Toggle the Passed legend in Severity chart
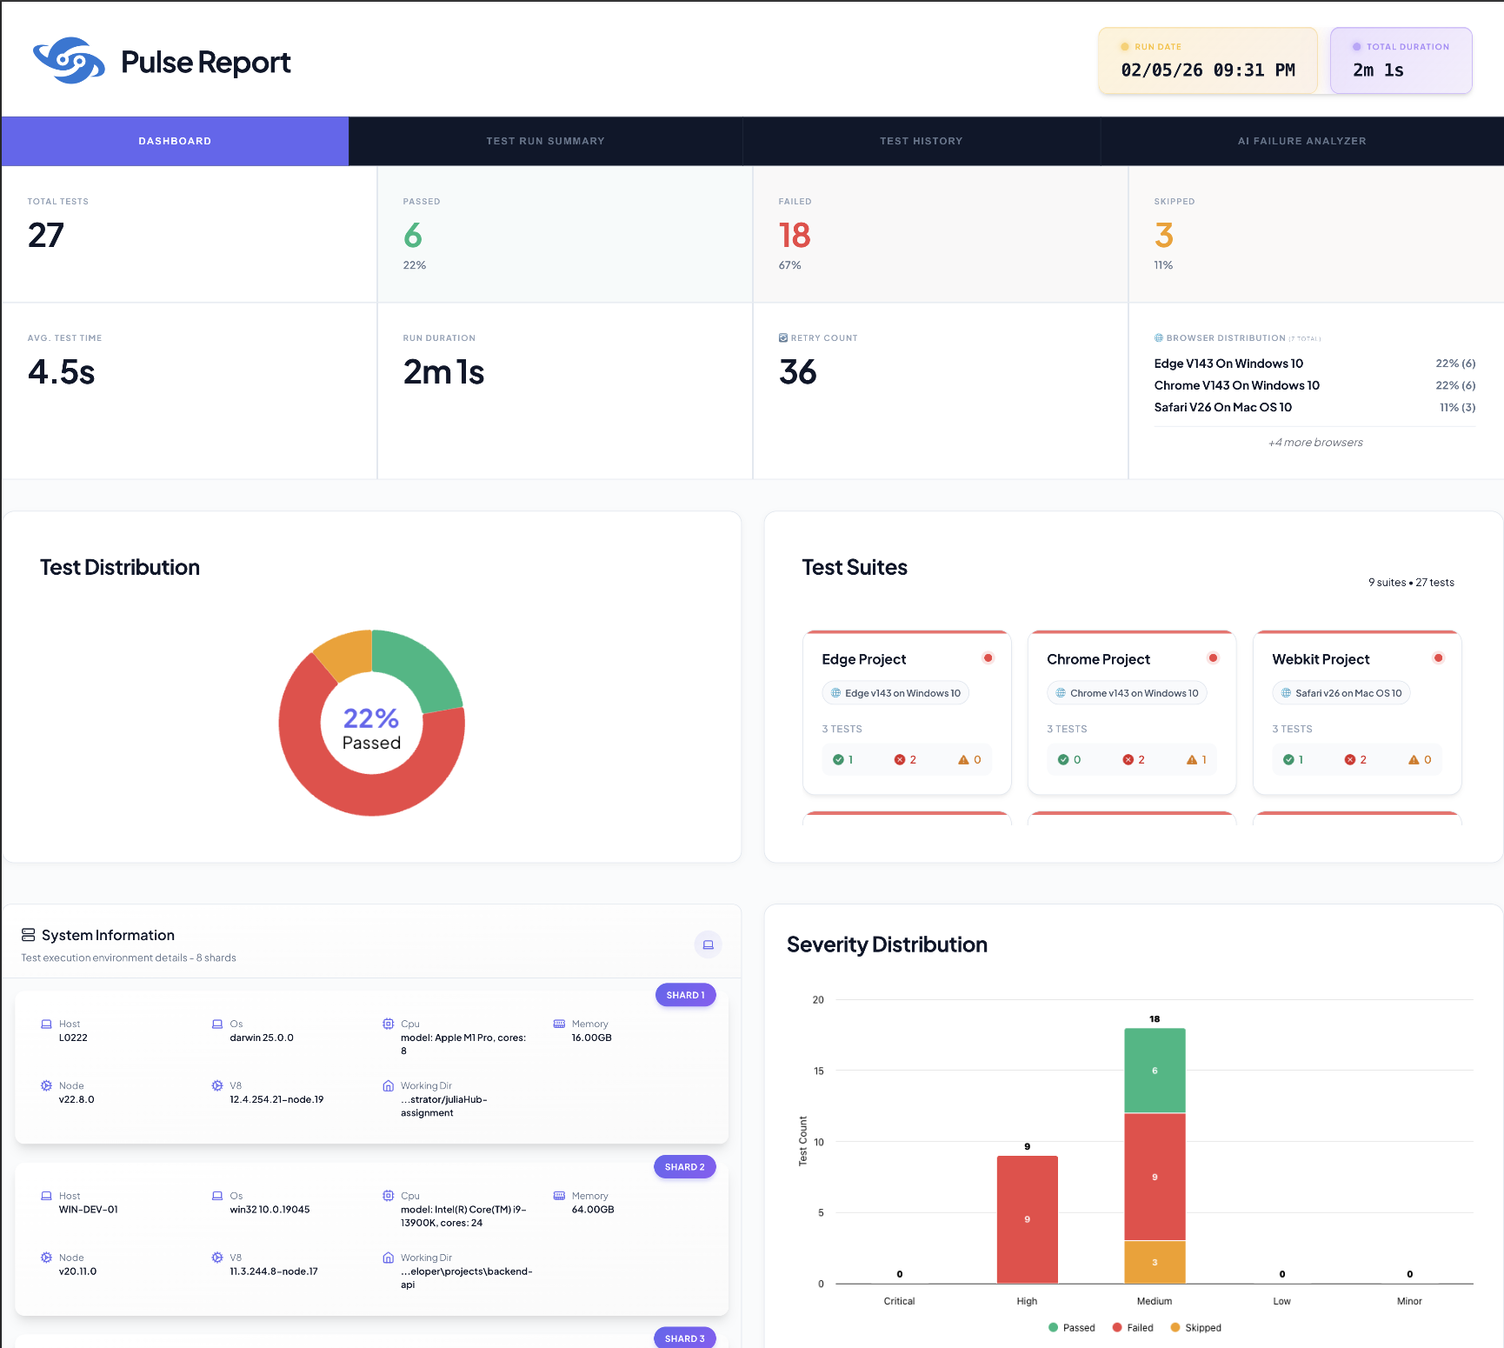The image size is (1504, 1348). coord(1071,1327)
